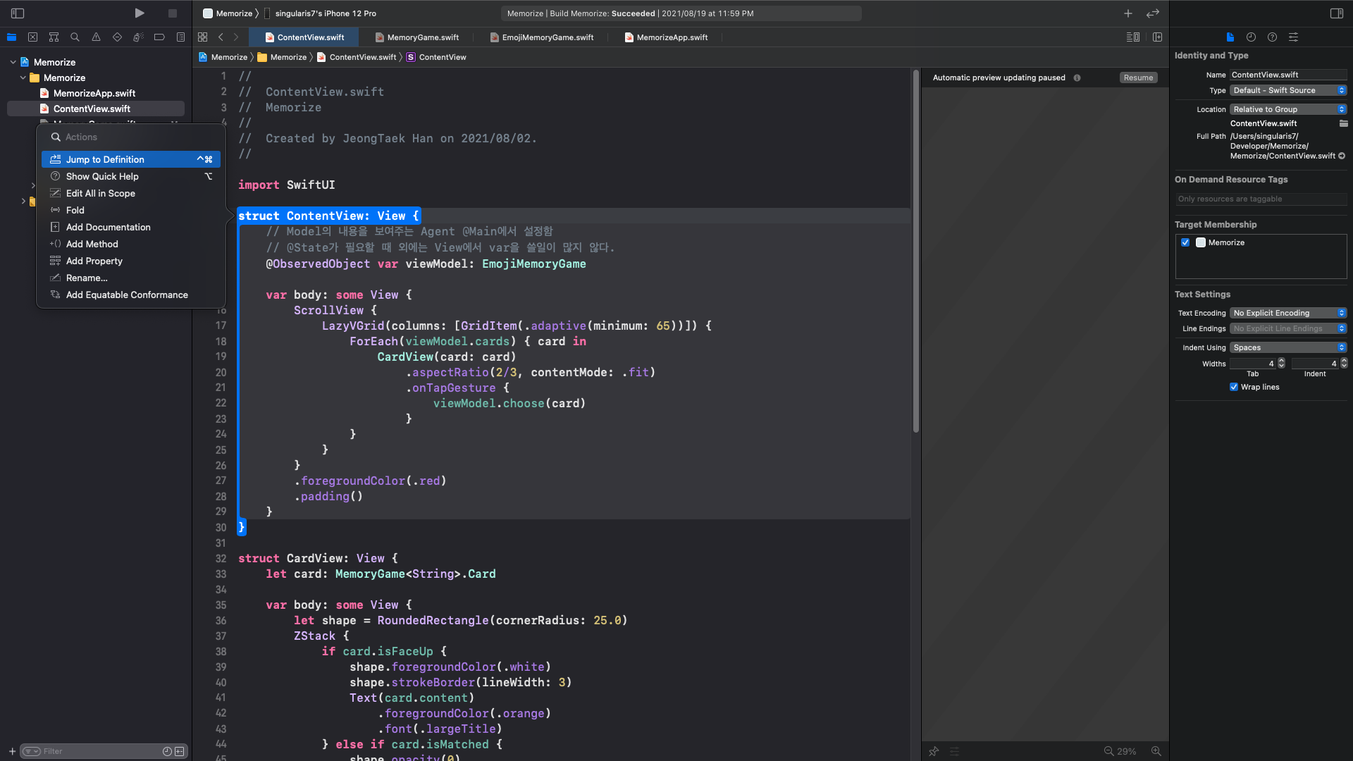The width and height of the screenshot is (1353, 761).
Task: Uncheck Memorize target membership
Action: tap(1185, 242)
